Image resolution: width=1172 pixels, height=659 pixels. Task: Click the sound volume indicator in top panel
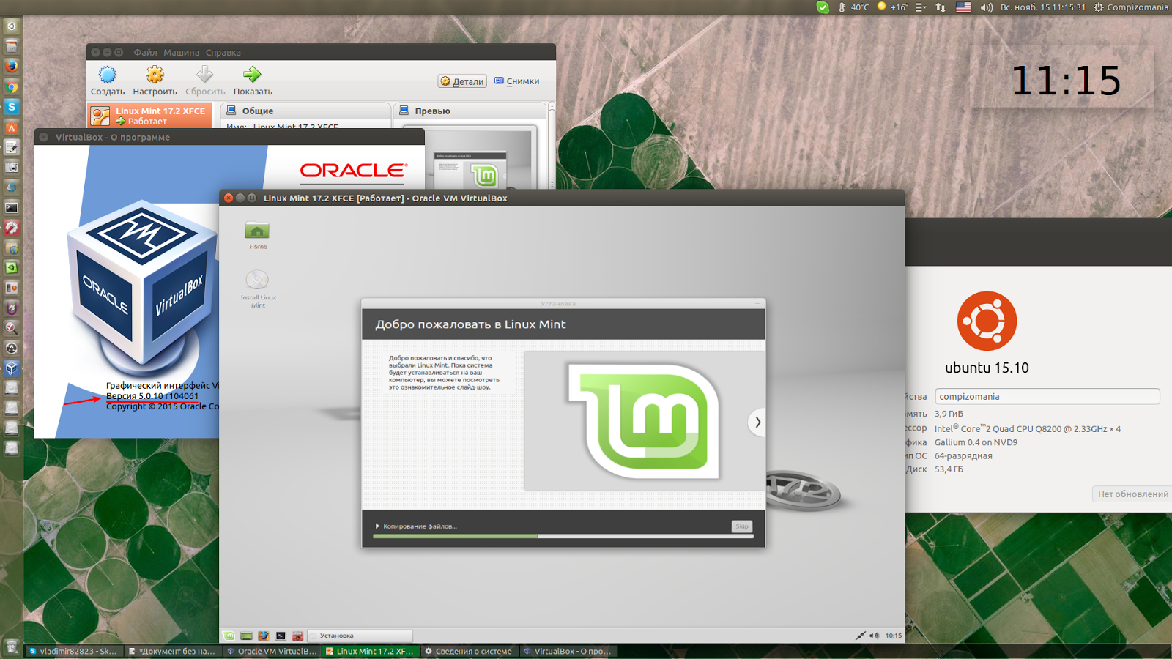986,7
